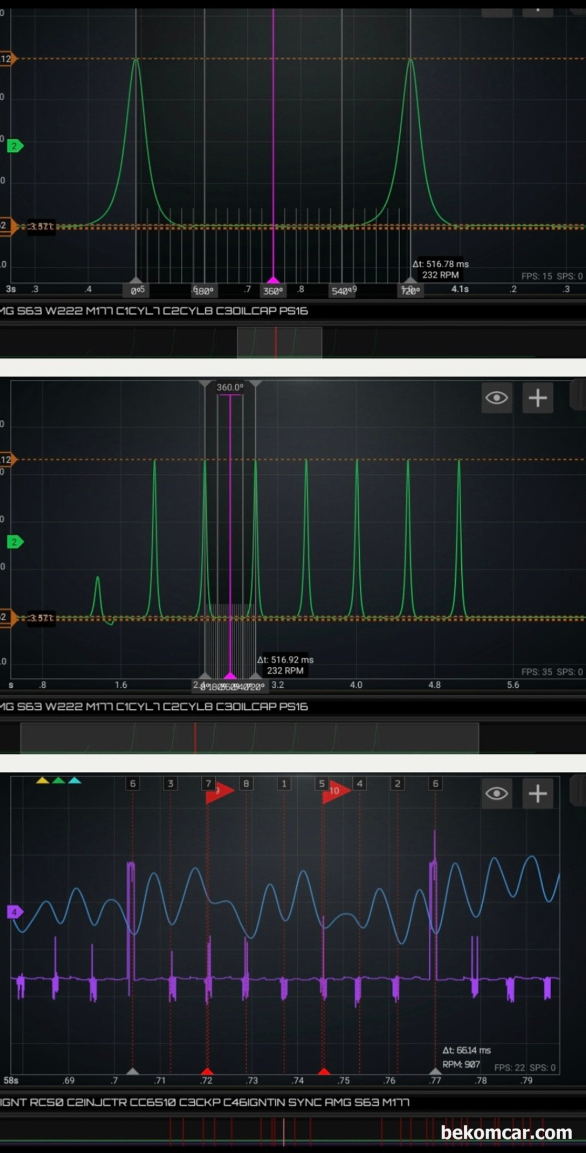Toggle the eye visibility icon in middle scope panel

click(x=496, y=398)
